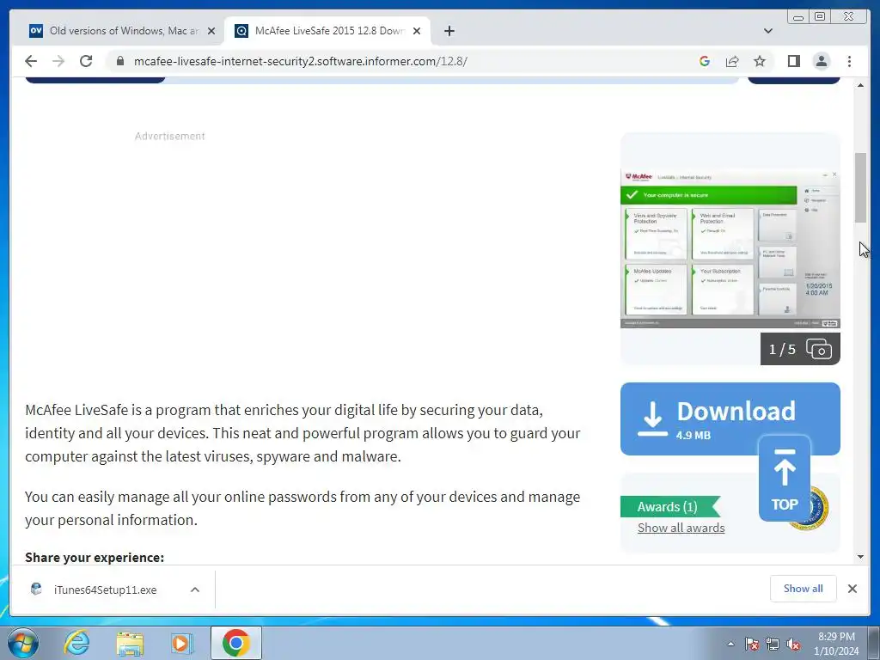Click the network tray icon
Viewport: 880px width, 660px height.
[x=773, y=644]
